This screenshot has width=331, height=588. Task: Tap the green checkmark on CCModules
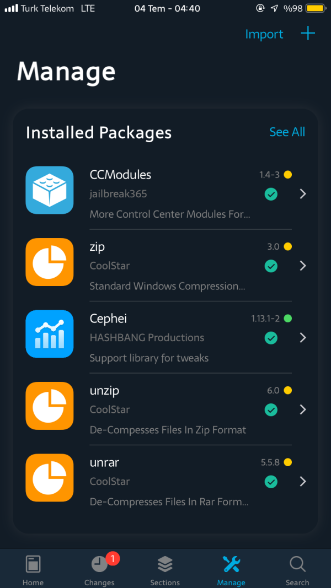(x=271, y=194)
